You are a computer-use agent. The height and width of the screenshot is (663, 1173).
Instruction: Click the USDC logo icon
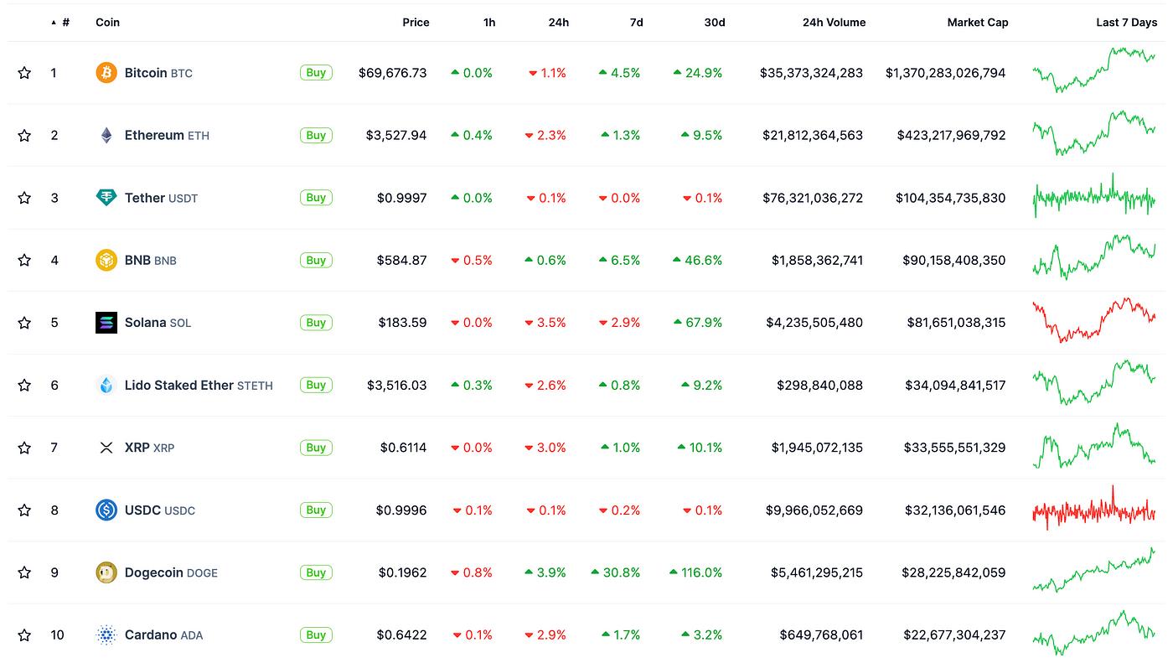tap(106, 510)
